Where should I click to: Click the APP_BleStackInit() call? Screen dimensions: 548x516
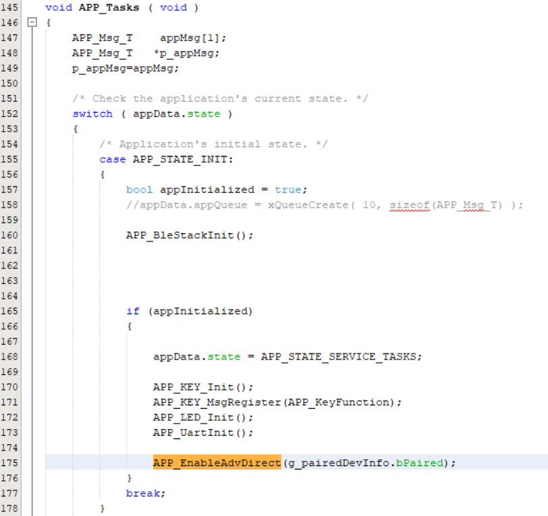[190, 235]
